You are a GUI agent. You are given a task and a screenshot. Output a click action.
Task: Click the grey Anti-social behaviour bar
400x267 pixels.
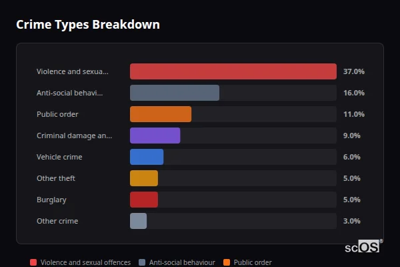click(x=175, y=93)
